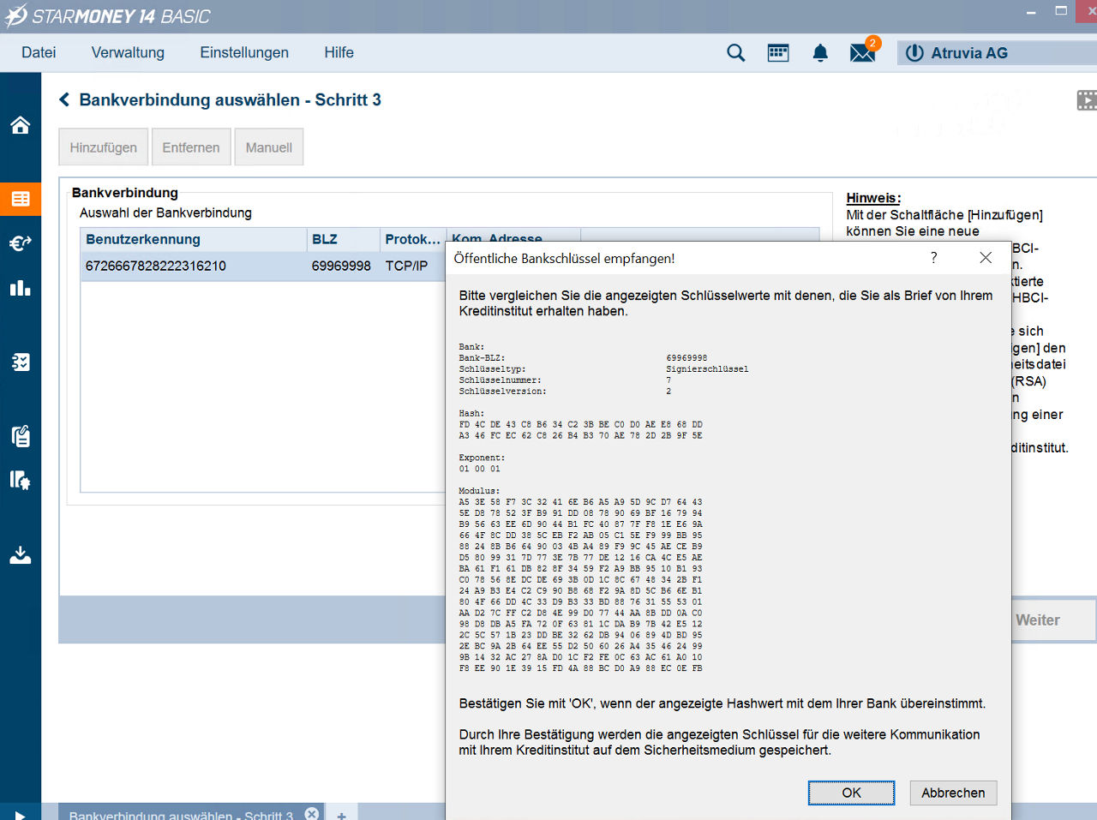This screenshot has width=1097, height=820.
Task: Go back using the left chevron
Action: pyautogui.click(x=64, y=100)
